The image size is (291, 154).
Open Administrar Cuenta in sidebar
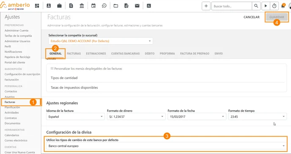coord(16,30)
